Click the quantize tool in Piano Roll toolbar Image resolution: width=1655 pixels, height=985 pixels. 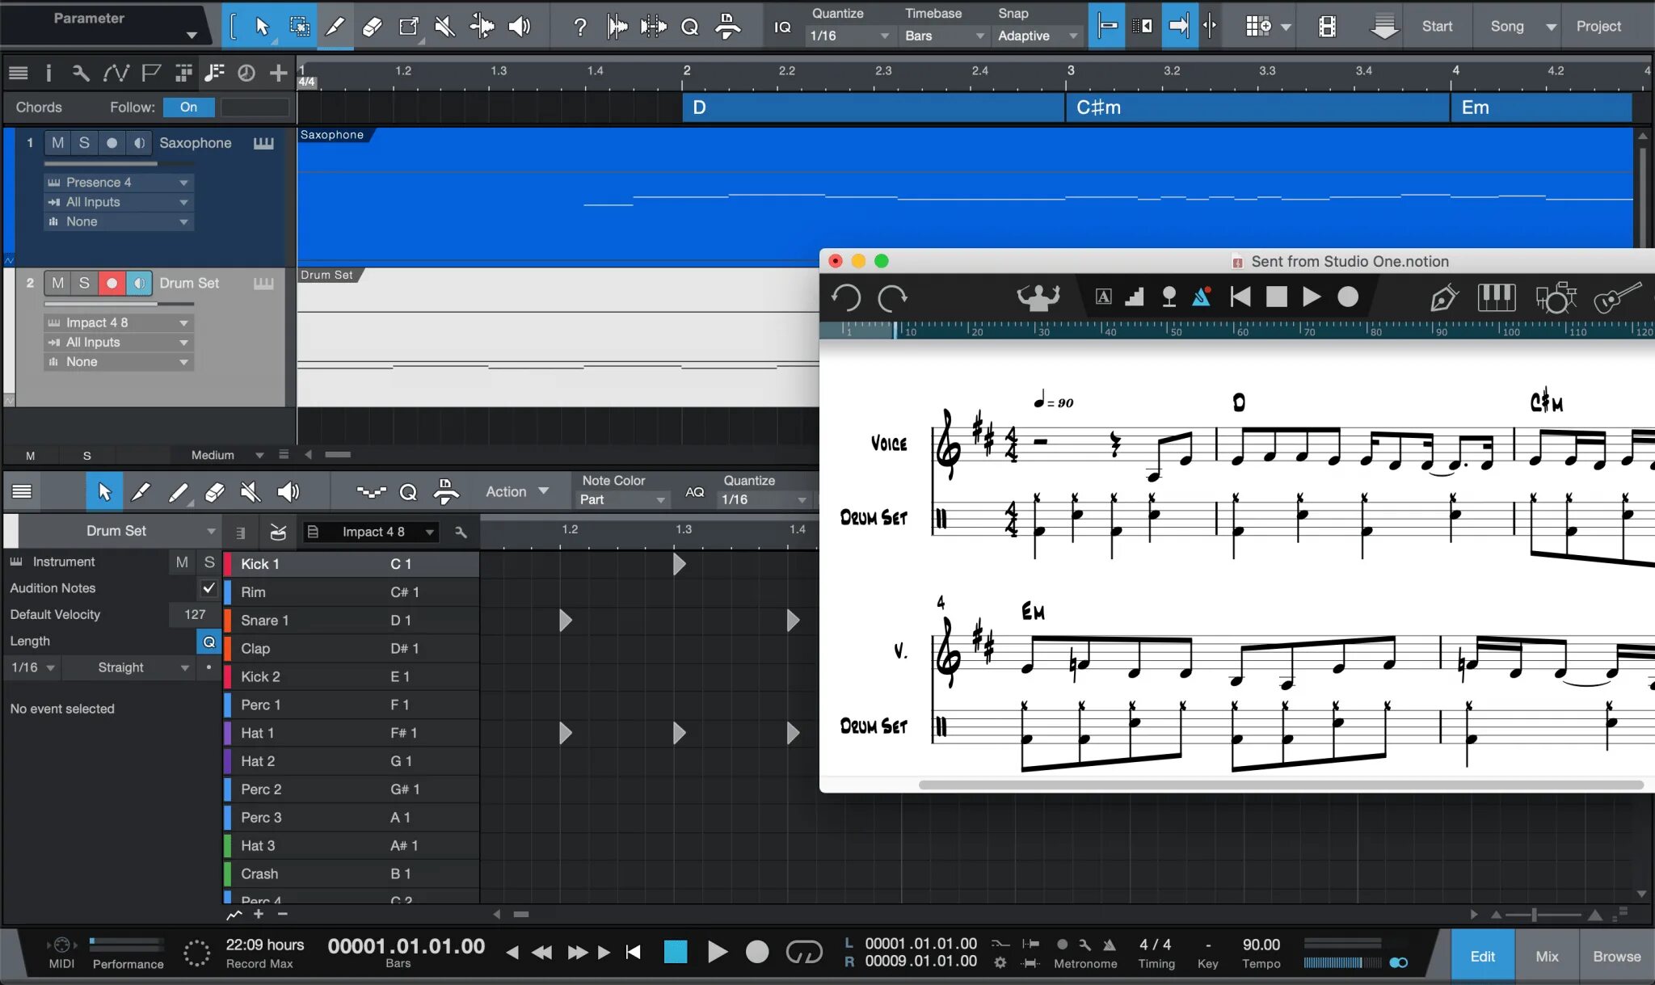pyautogui.click(x=408, y=491)
